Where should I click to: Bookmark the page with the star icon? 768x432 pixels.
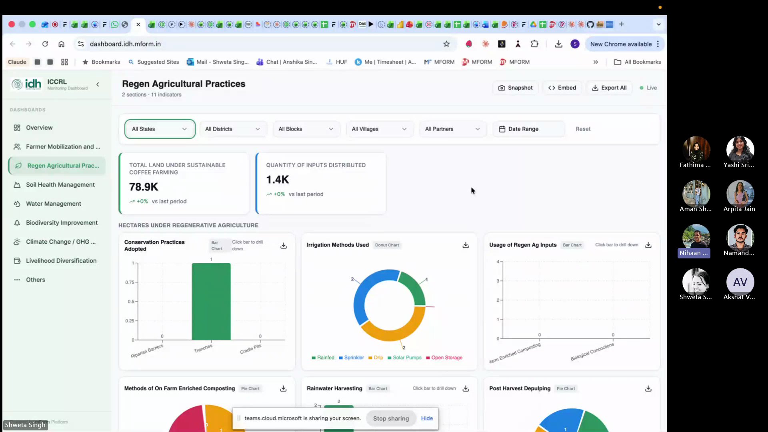click(447, 44)
